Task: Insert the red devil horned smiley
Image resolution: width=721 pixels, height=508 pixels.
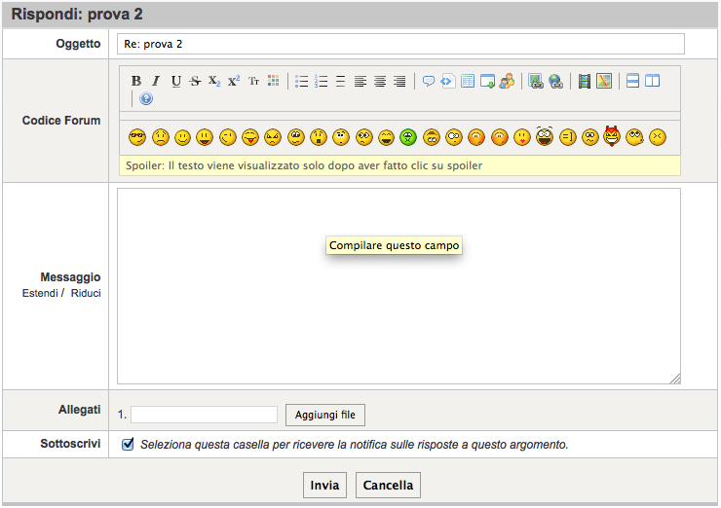Action: pyautogui.click(x=612, y=136)
